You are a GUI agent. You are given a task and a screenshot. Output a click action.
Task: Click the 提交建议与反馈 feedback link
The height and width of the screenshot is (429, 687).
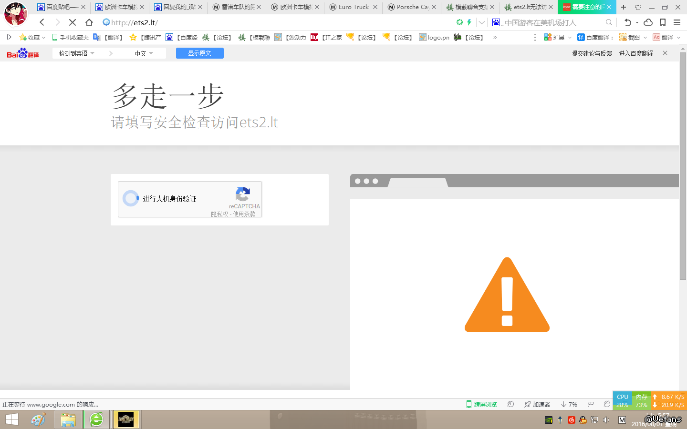pos(592,53)
